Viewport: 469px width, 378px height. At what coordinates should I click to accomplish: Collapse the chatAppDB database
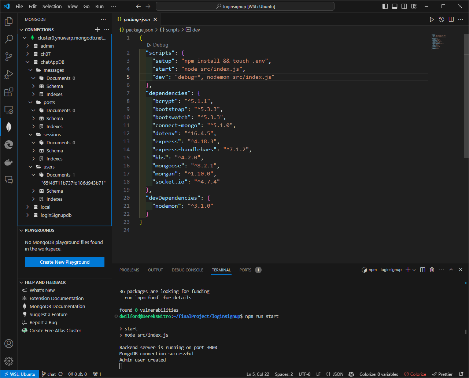(x=27, y=62)
